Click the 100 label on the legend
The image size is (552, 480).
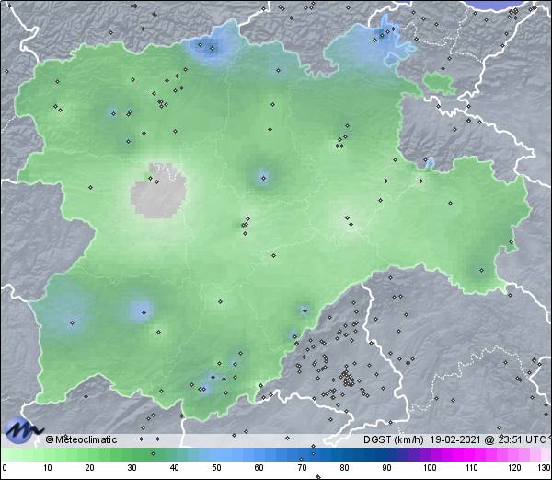click(x=430, y=468)
